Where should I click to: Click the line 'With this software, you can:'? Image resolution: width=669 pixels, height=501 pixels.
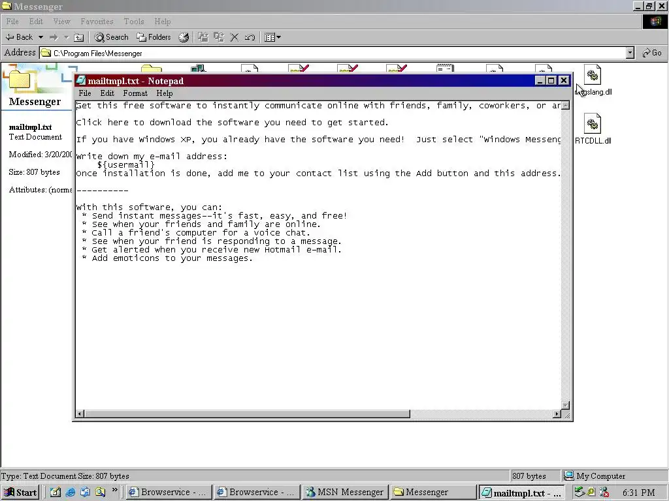click(149, 207)
